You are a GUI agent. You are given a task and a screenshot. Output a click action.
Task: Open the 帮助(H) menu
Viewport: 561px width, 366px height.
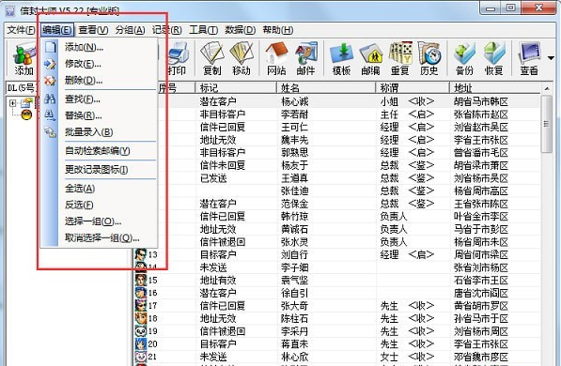[277, 30]
